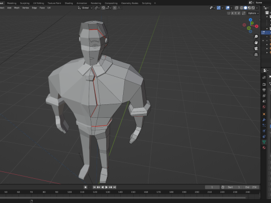Toggle Z axis mesh mirror
This screenshot has width=271, height=203.
(239, 13)
